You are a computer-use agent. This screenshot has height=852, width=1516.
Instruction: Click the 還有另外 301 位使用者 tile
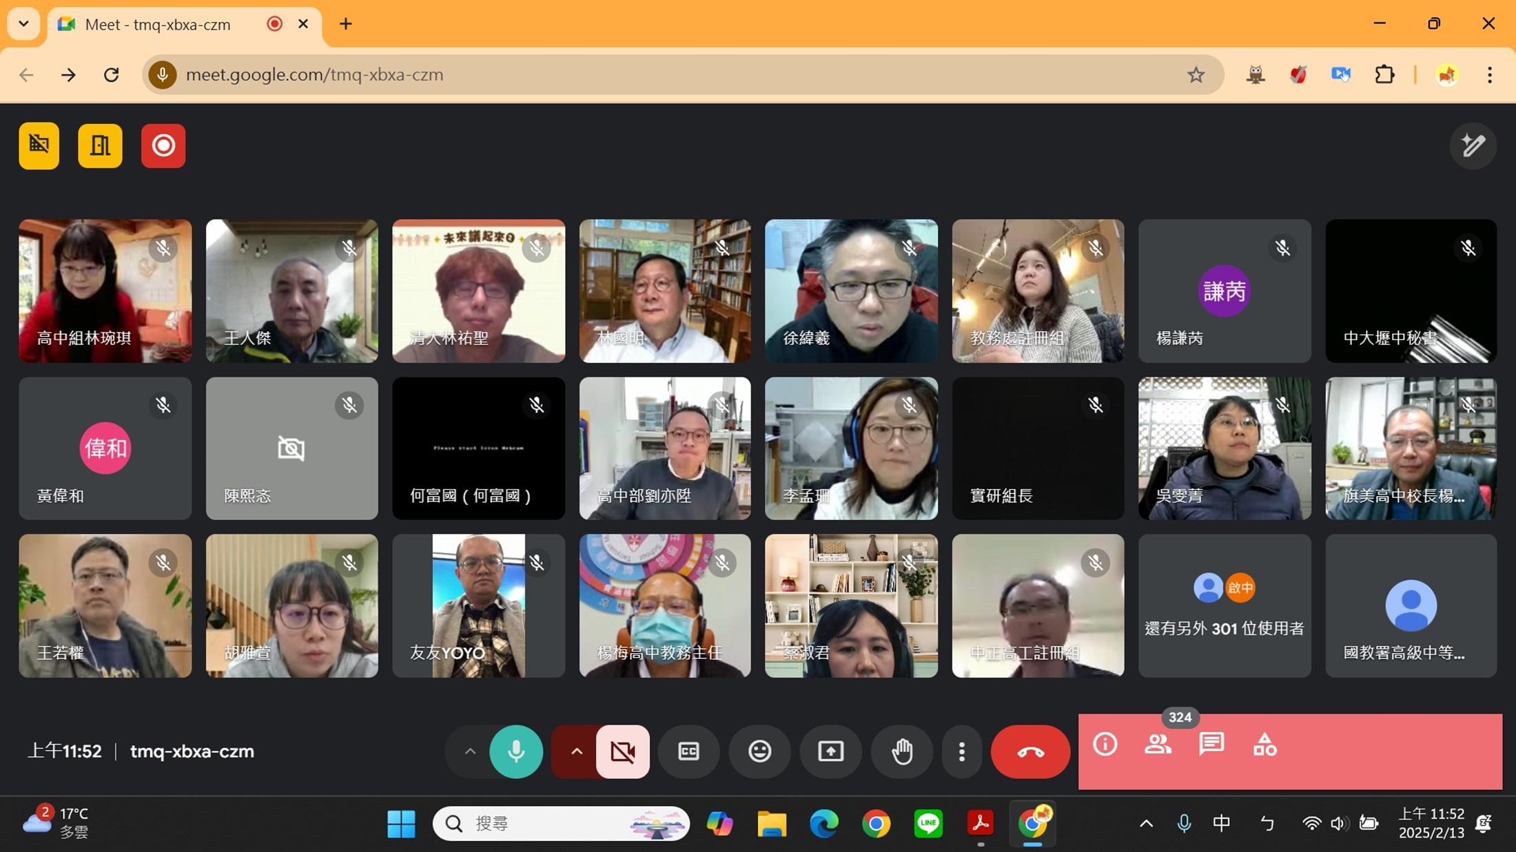click(x=1225, y=605)
